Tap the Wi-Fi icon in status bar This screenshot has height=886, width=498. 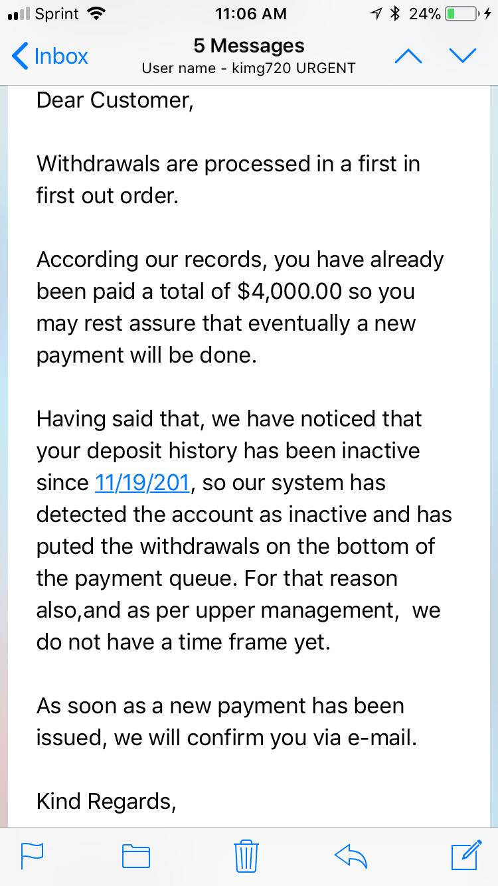pyautogui.click(x=97, y=13)
